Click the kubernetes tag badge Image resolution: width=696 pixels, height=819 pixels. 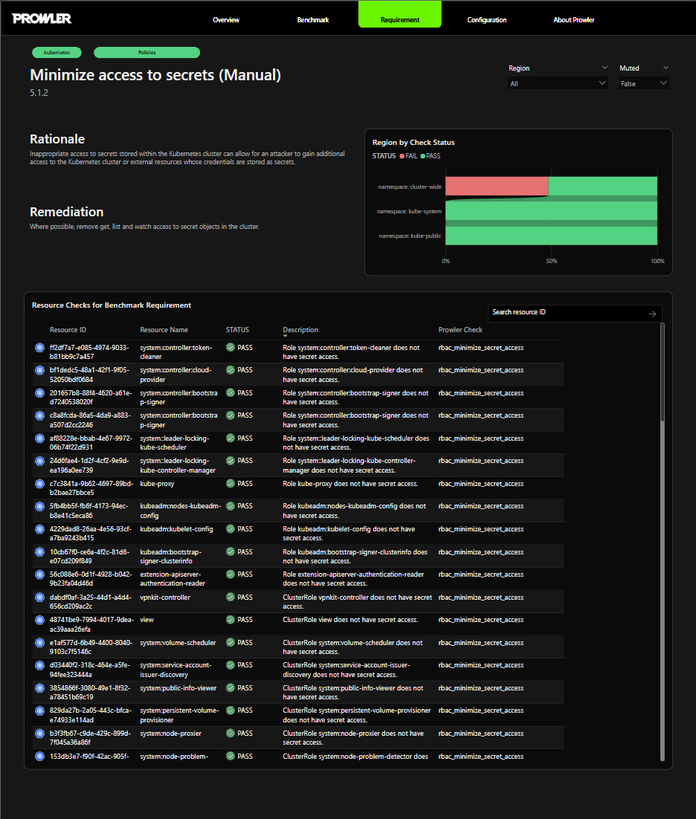[x=57, y=52]
